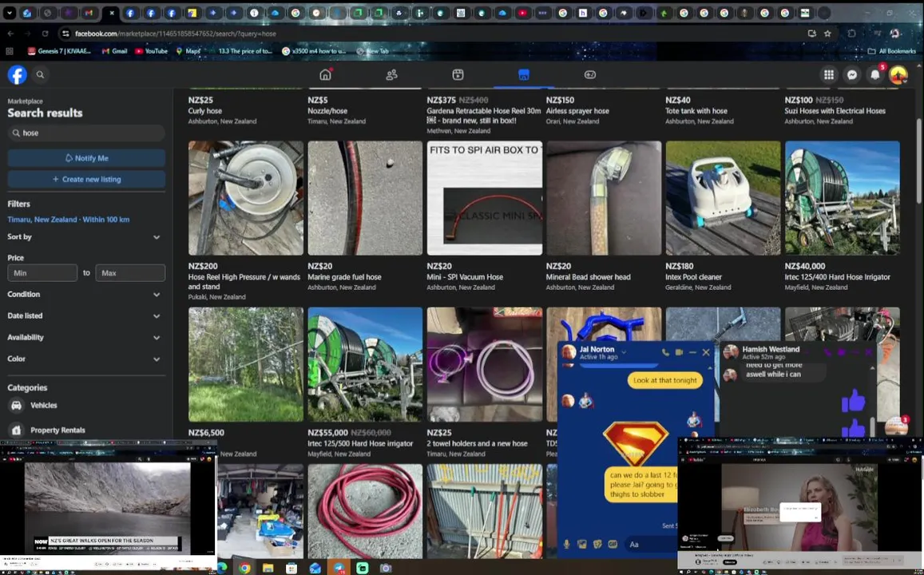Open the Hose Reel High Pressure listing photo

tap(246, 198)
